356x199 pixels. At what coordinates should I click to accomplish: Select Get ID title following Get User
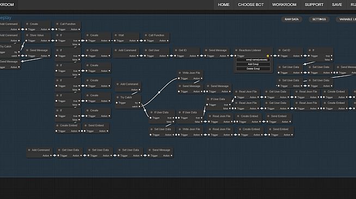click(x=182, y=51)
